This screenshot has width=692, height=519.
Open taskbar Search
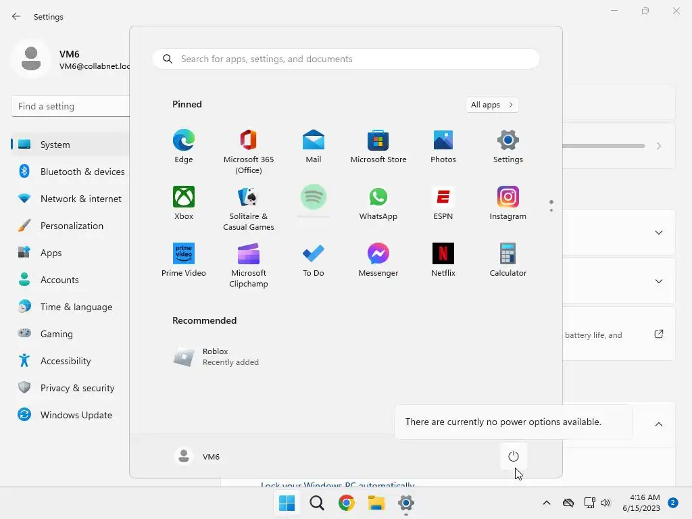point(316,503)
